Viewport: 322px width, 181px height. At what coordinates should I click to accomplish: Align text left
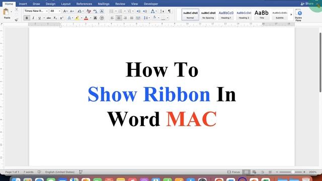[112, 18]
